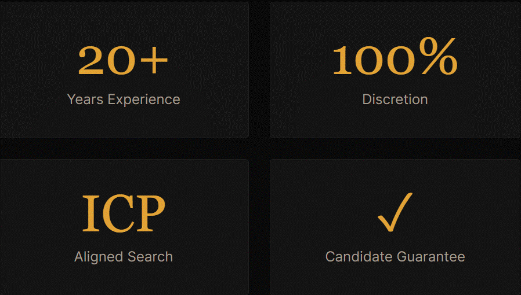Select the Aligned Search label

click(x=124, y=257)
